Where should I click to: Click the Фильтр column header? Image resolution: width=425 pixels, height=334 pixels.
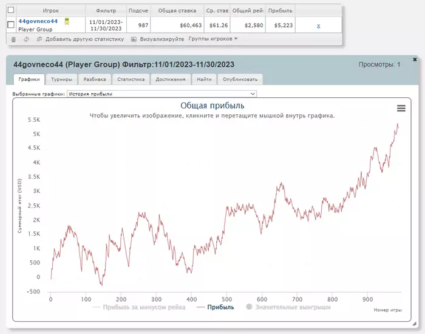coord(106,10)
